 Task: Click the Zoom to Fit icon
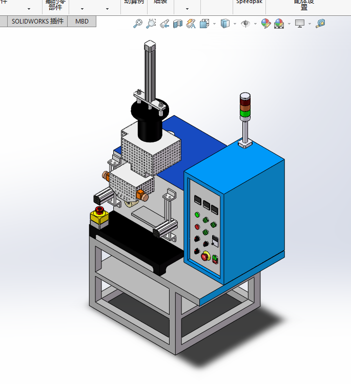coord(138,24)
